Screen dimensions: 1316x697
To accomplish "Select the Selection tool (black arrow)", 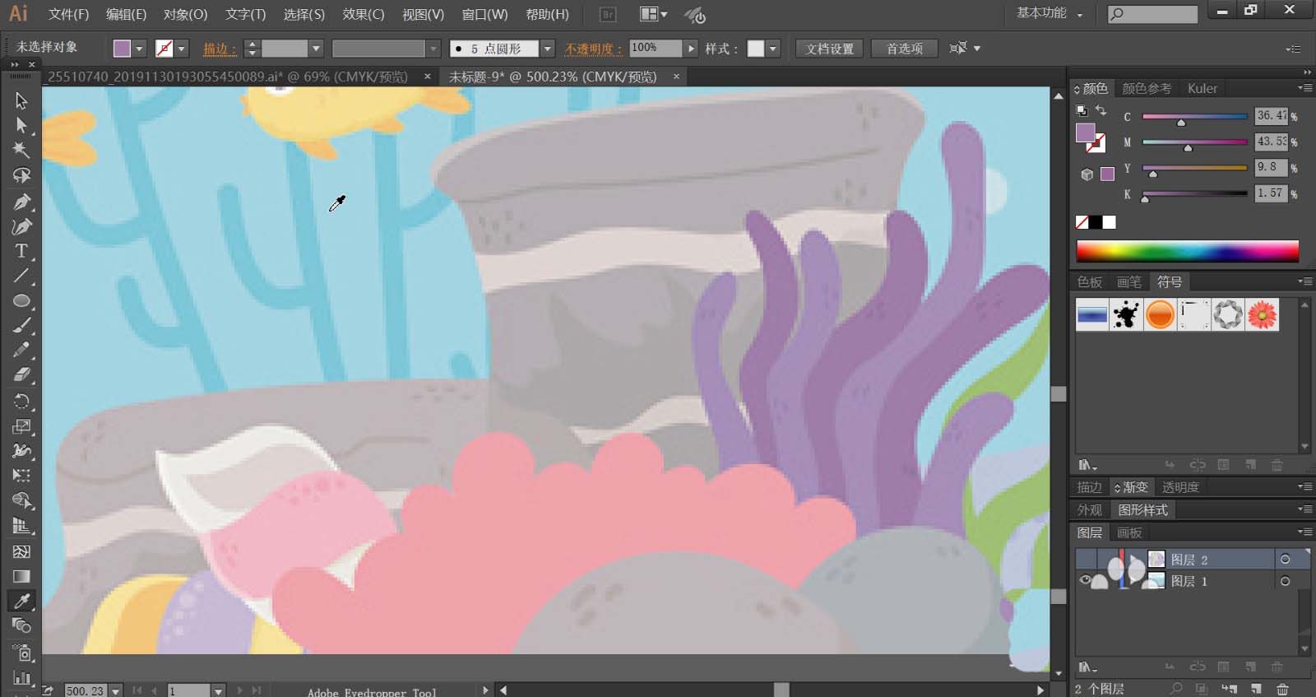I will click(x=21, y=100).
